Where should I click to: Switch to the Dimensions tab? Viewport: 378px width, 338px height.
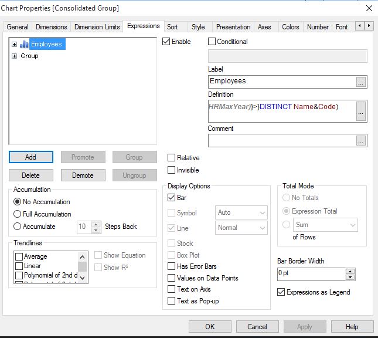(x=52, y=27)
